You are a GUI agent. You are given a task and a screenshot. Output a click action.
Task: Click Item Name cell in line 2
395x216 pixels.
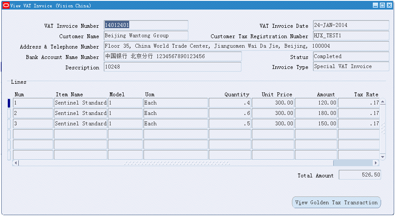coord(80,113)
